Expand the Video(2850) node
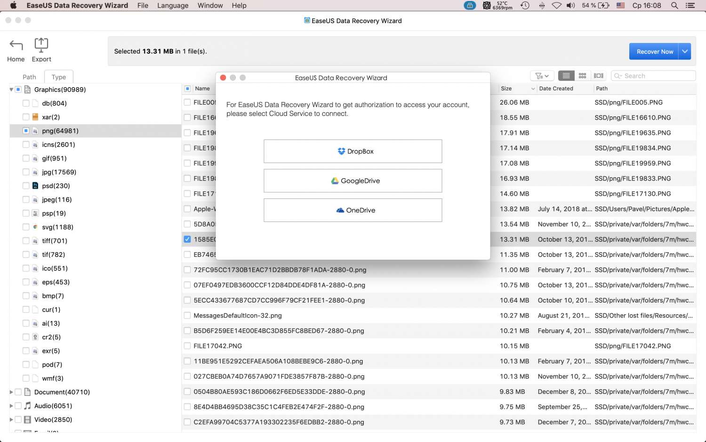Viewport: 706px width, 442px height. pos(11,419)
